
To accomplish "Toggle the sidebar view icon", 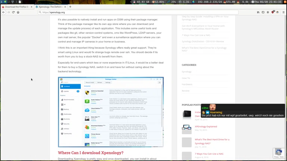I will [x=263, y=12].
